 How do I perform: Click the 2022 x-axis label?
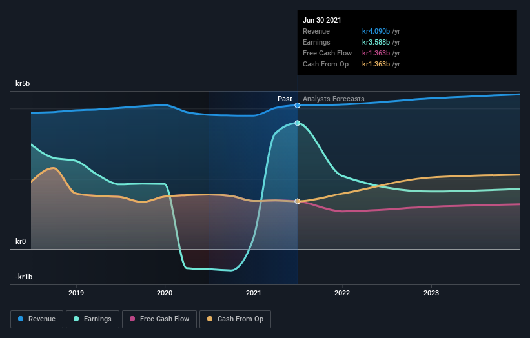tap(342, 293)
